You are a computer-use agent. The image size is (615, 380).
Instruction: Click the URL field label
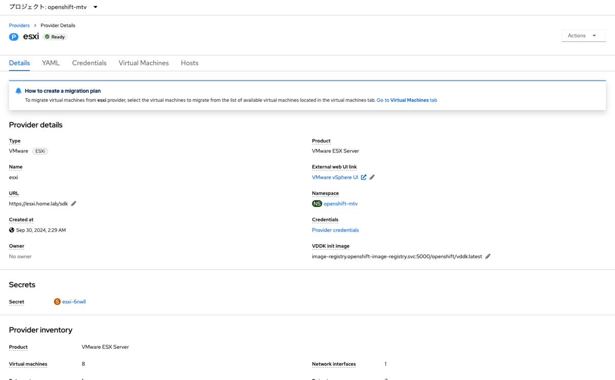tap(14, 193)
